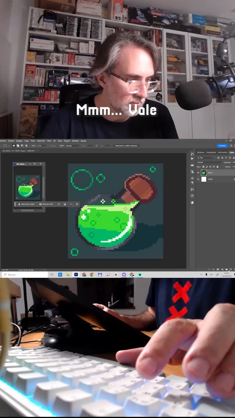
Task: Click Eliminar fondo on task bar
Action: click(x=46, y=204)
